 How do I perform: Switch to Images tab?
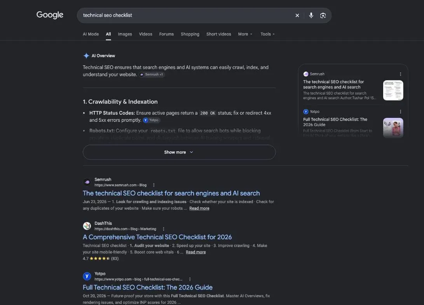(x=125, y=34)
